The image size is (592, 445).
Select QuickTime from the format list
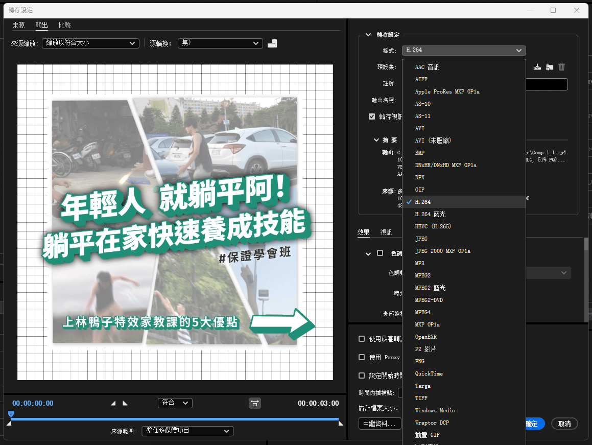point(428,373)
